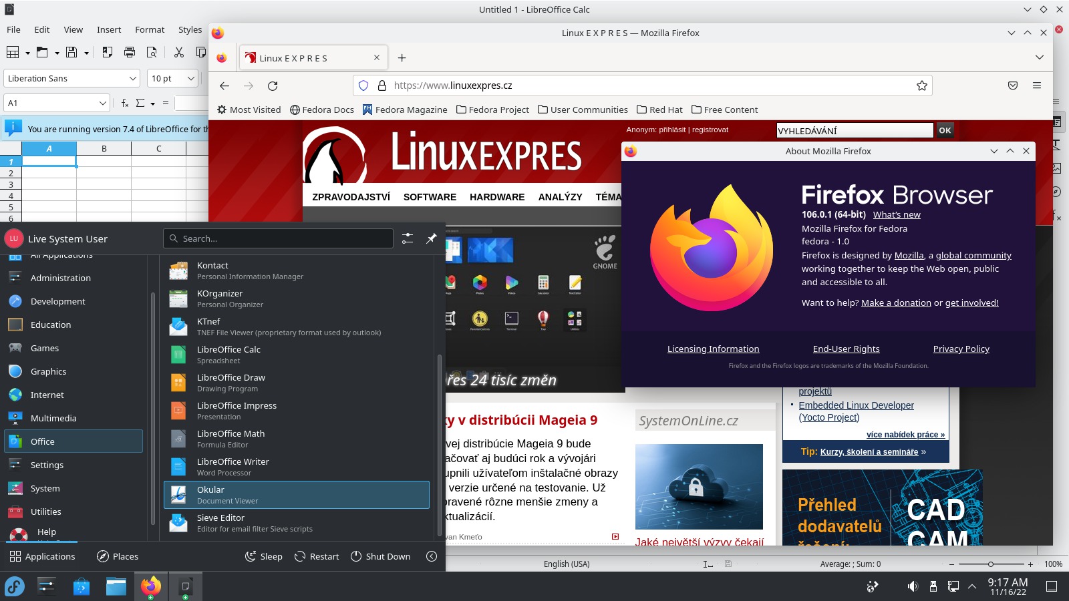Open the Privacy Policy link
The width and height of the screenshot is (1069, 601).
(961, 349)
